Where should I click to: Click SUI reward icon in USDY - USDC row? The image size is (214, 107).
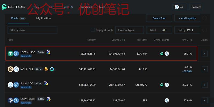[167, 101]
